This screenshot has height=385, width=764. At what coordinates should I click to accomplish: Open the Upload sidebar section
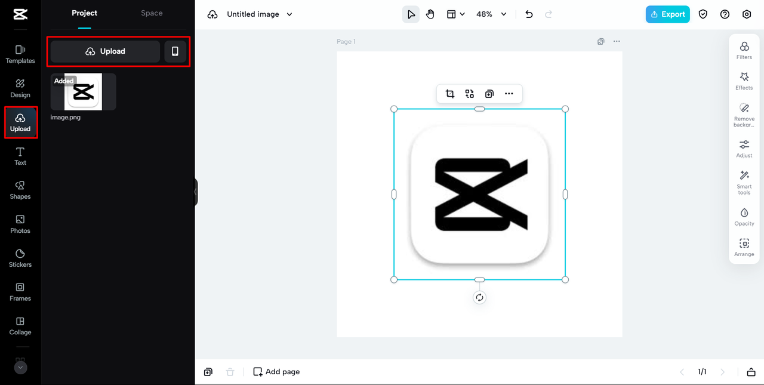pos(20,122)
